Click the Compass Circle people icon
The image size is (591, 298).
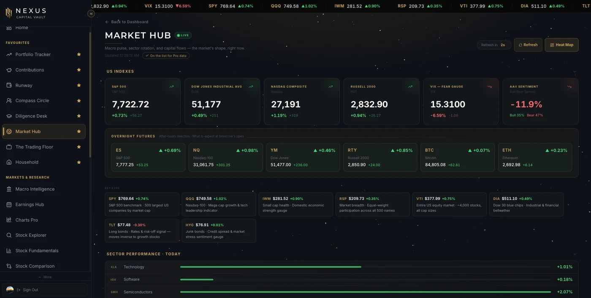click(x=9, y=101)
